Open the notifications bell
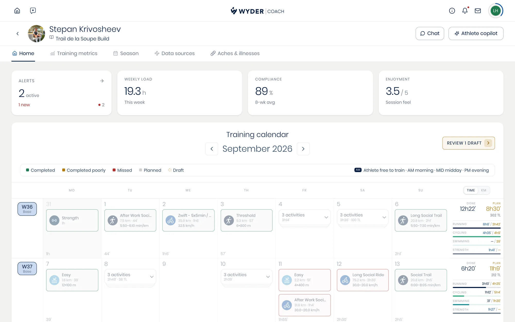 (x=465, y=11)
